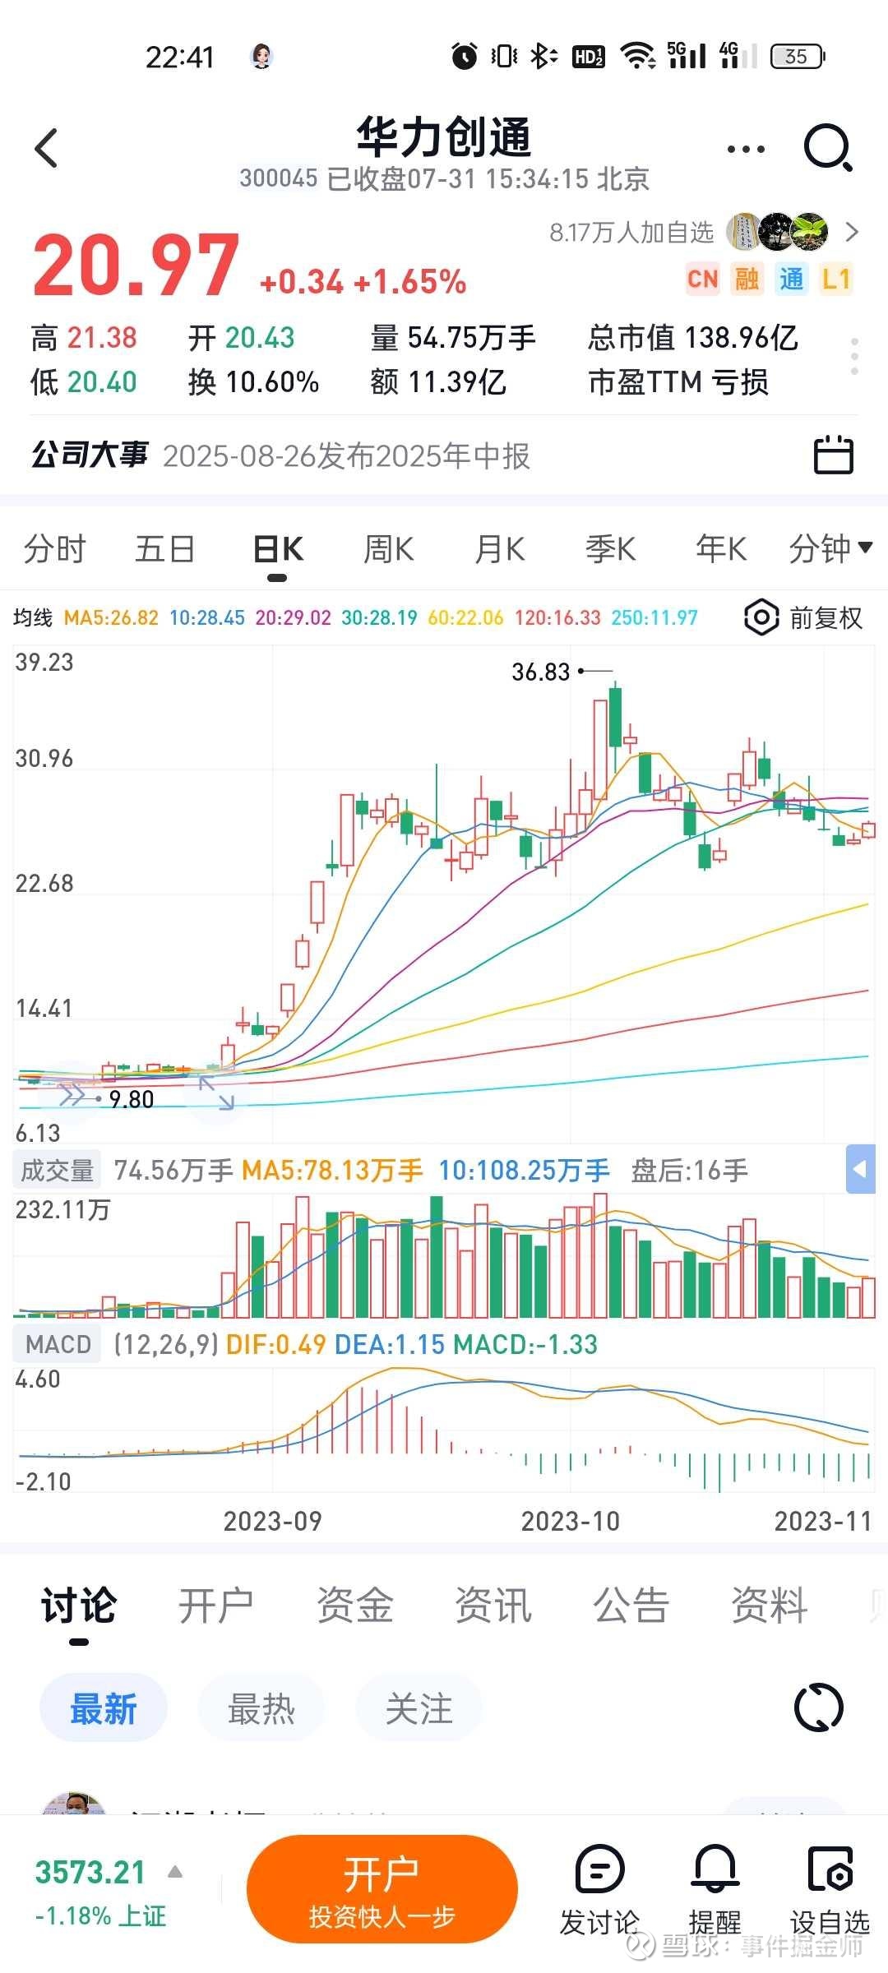Tap the blue collapse arrow on volume panel

click(x=860, y=1169)
